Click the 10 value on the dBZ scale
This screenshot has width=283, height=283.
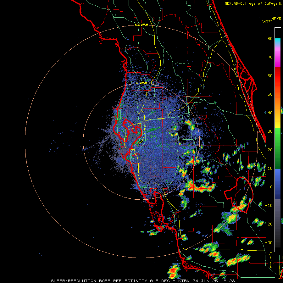270,169
